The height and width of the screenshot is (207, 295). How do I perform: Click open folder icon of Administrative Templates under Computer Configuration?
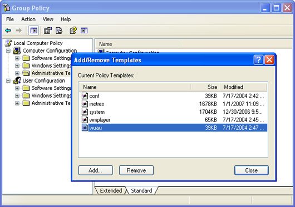coord(26,73)
